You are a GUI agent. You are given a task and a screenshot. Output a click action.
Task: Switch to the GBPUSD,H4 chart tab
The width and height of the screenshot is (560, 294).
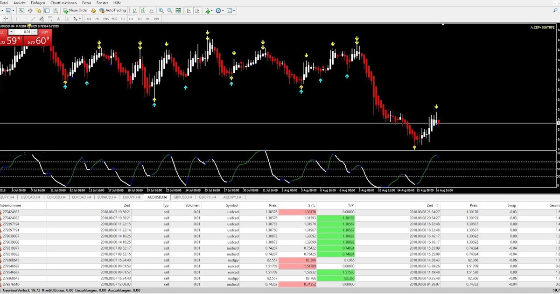click(x=182, y=197)
